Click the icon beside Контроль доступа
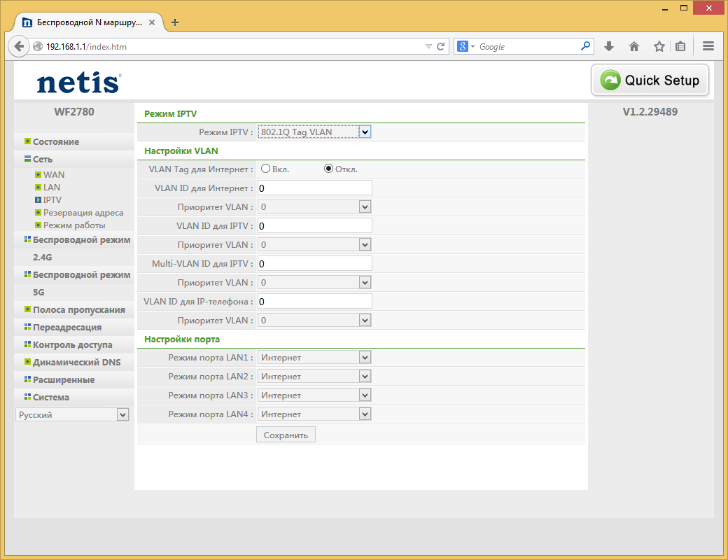 [27, 344]
